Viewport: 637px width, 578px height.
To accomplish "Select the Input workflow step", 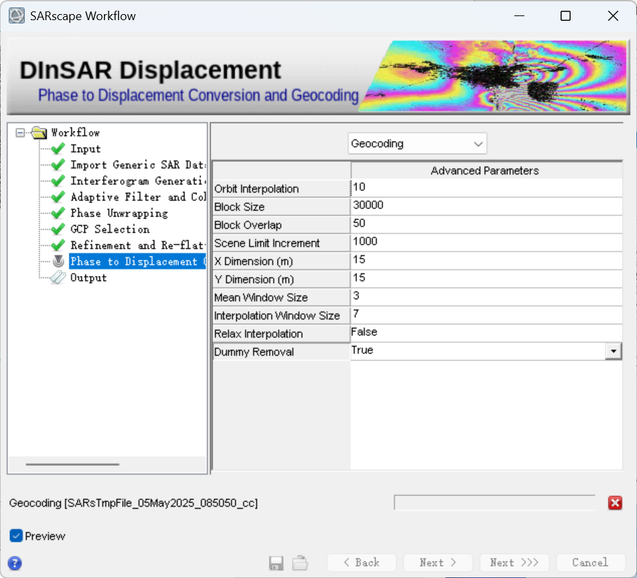I will [86, 149].
